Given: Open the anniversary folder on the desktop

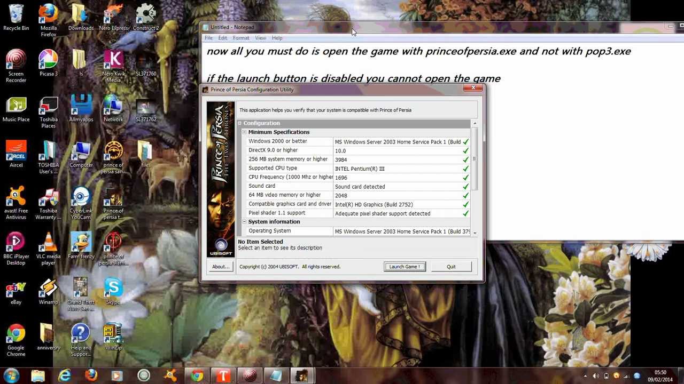Looking at the screenshot, I should click(48, 338).
